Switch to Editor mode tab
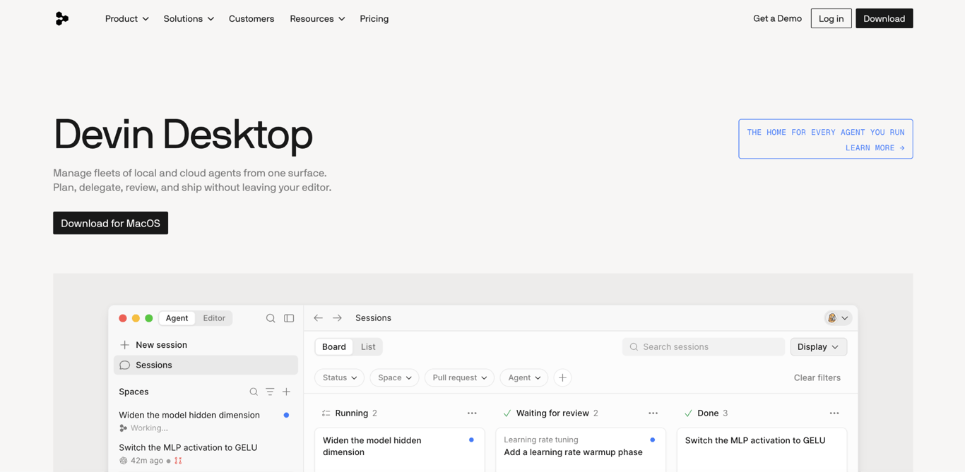The height and width of the screenshot is (472, 965). (214, 318)
